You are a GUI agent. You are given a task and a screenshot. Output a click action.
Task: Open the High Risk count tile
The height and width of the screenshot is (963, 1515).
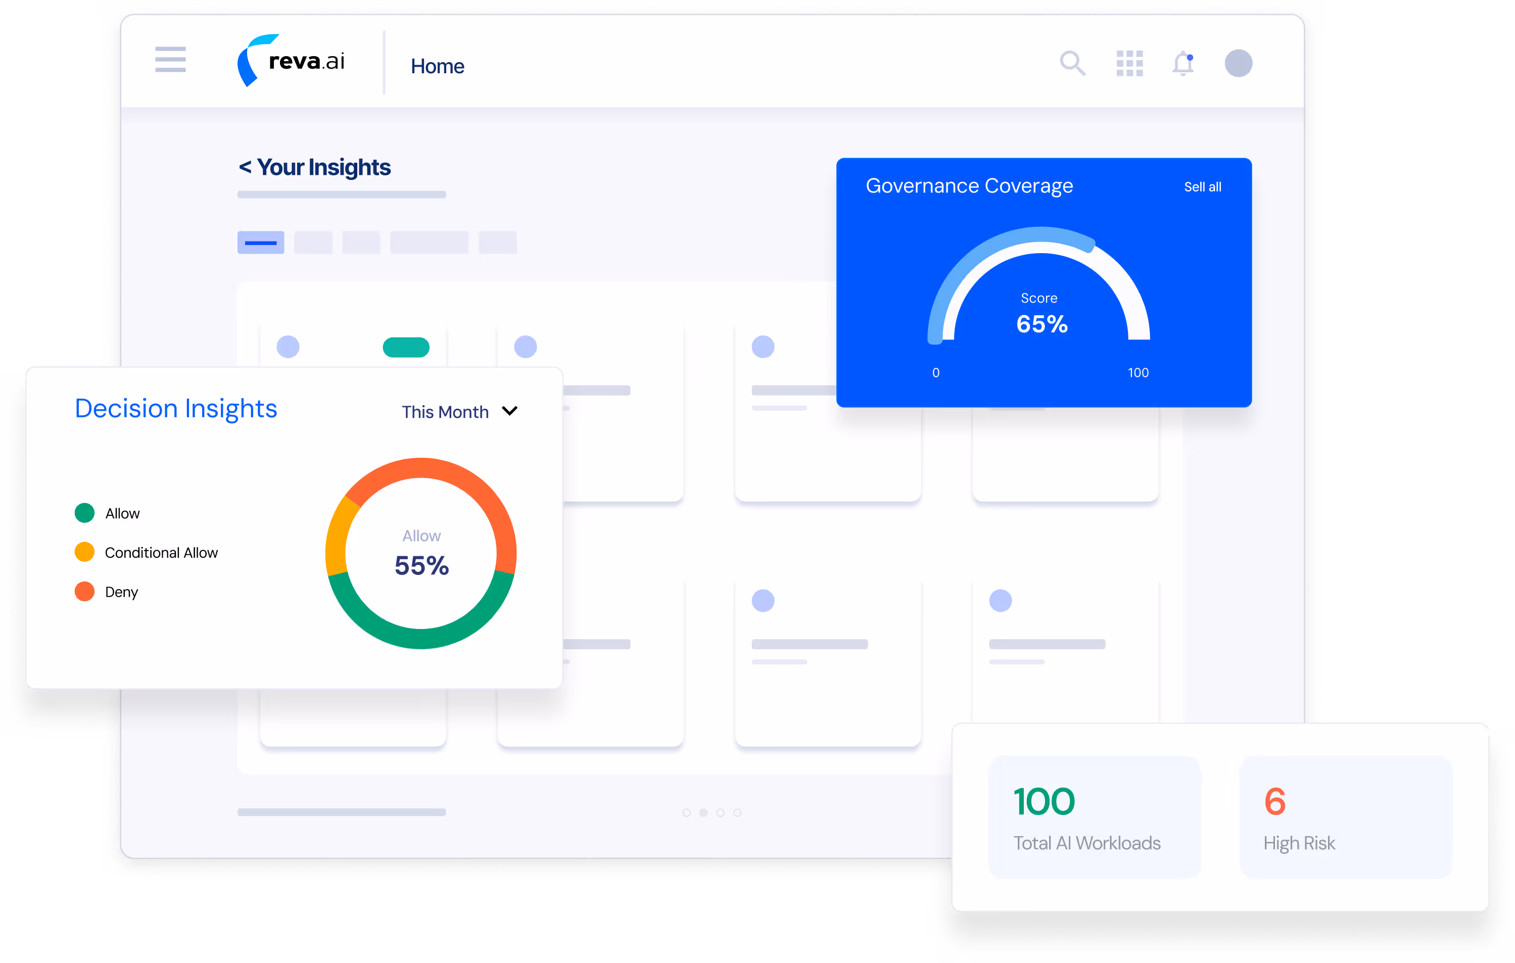tap(1345, 816)
